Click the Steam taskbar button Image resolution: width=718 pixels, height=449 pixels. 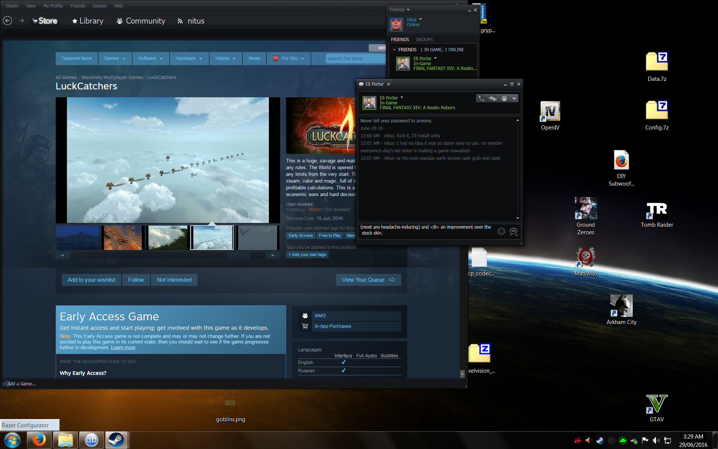pyautogui.click(x=116, y=440)
